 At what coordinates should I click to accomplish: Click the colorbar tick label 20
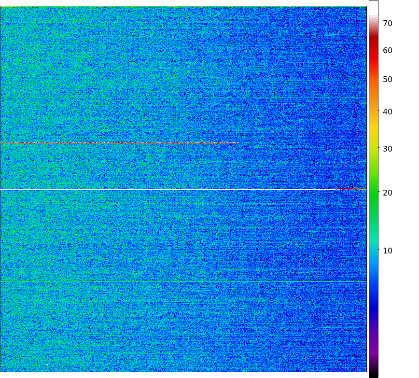click(x=388, y=193)
